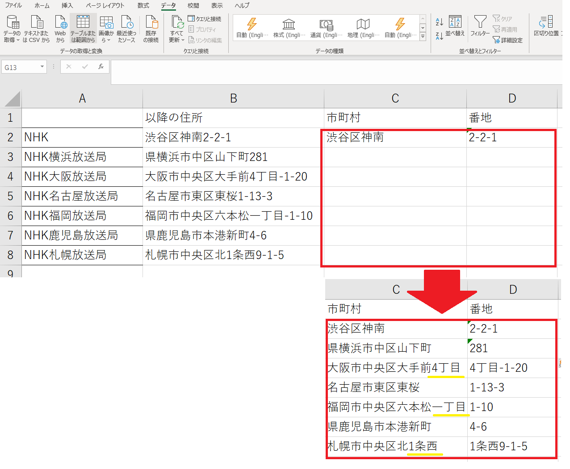Click the 以降の住所 header cell
Image resolution: width=570 pixels, height=469 pixels.
pyautogui.click(x=234, y=118)
